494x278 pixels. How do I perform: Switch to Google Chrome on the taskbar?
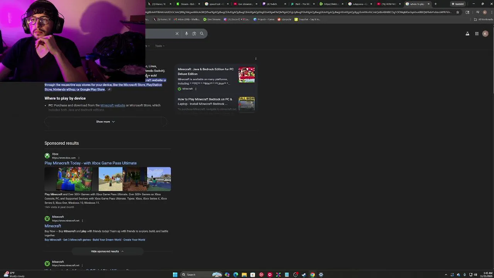pos(313,275)
